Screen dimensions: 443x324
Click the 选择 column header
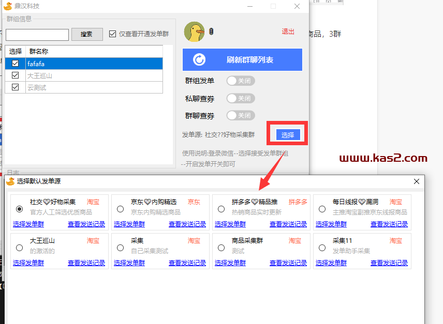coord(15,52)
